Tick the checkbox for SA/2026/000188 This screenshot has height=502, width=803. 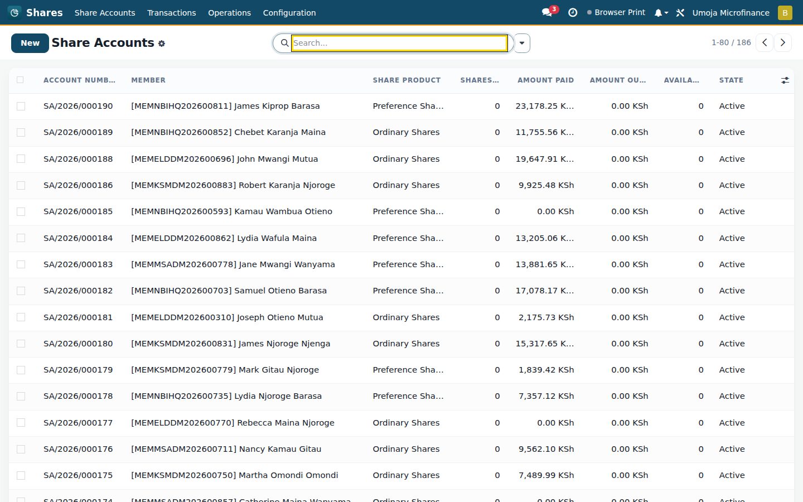pos(21,159)
